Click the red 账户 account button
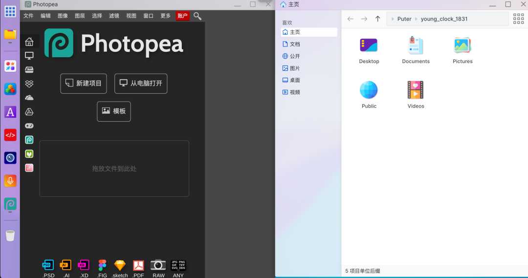 pos(182,16)
